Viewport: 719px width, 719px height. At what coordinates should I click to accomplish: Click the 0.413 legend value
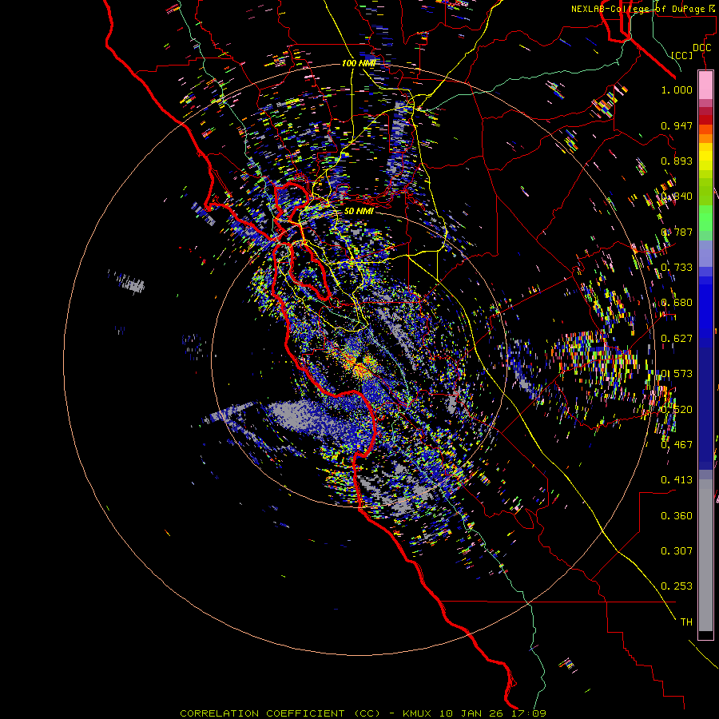coord(677,480)
